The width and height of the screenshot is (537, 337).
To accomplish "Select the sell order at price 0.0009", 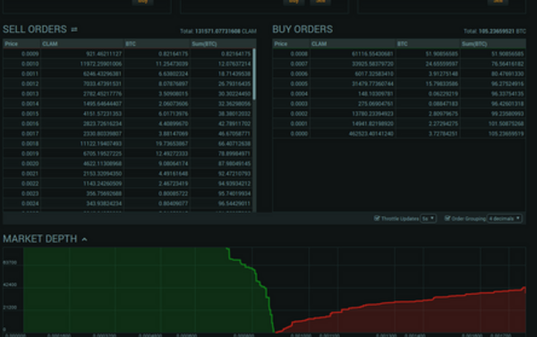I will (x=127, y=54).
